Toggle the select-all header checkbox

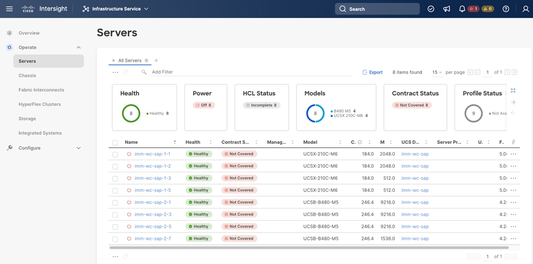point(115,143)
